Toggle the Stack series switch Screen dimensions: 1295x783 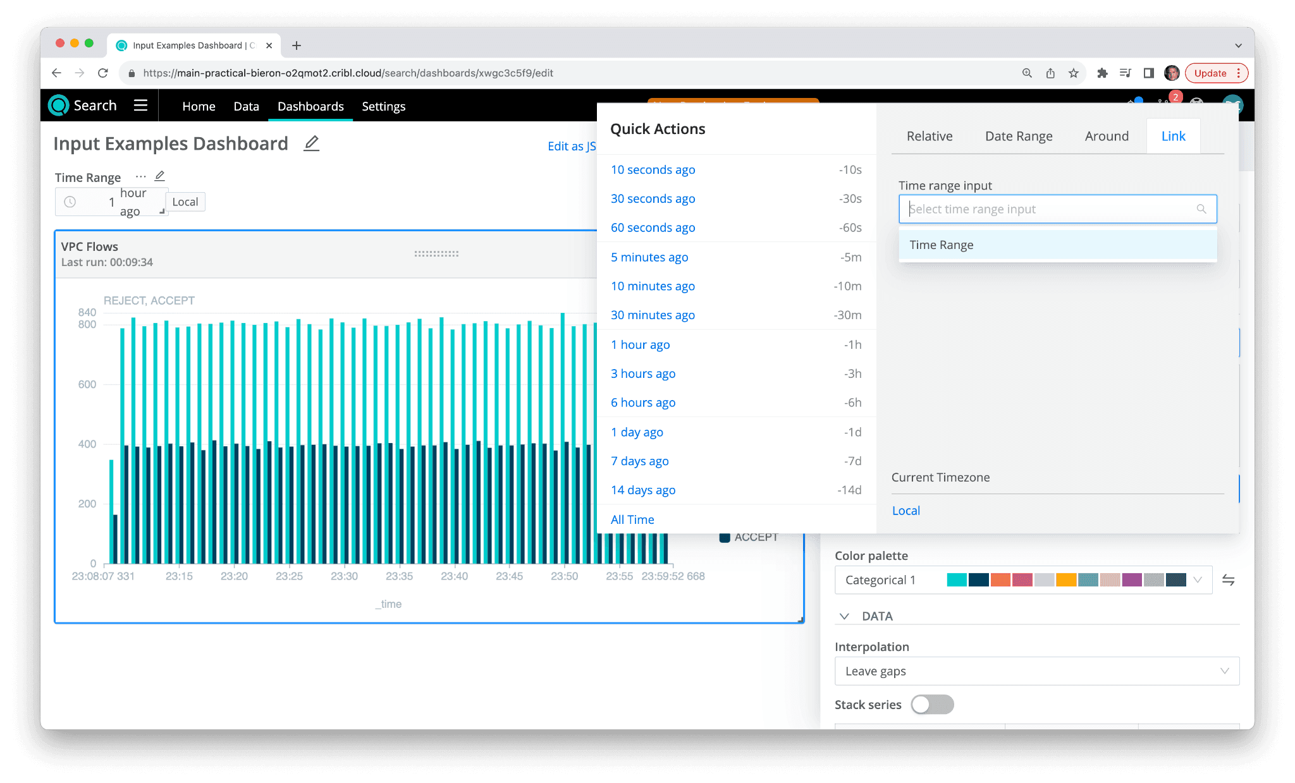(932, 705)
